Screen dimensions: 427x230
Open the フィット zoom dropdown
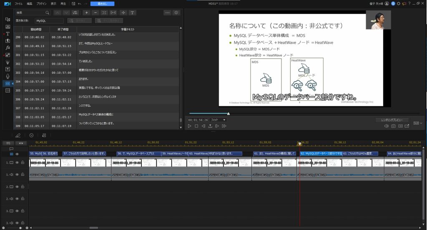[x=219, y=120]
